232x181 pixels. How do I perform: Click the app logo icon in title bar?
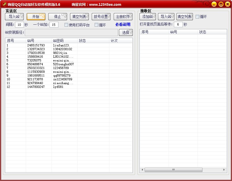click(x=4, y=4)
